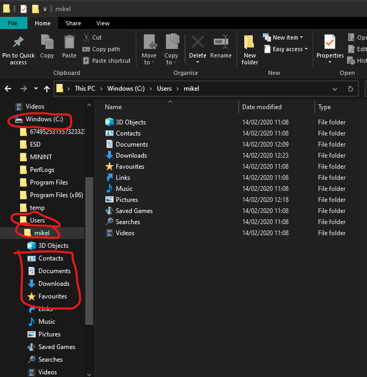Click the Move to icon
This screenshot has width=367, height=377.
pos(150,42)
